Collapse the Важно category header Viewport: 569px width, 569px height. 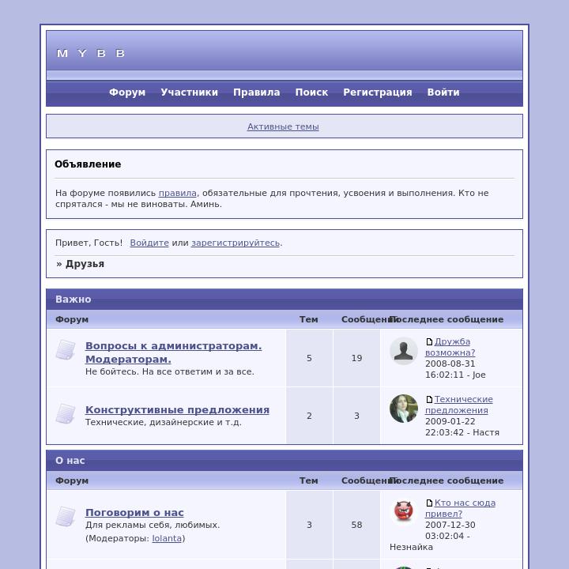284,300
